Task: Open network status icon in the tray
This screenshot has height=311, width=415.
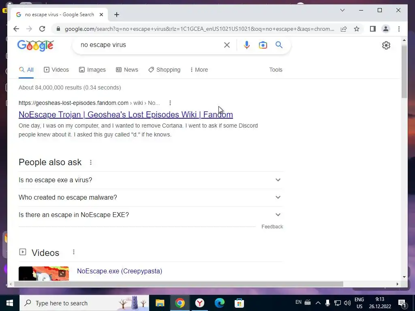Action: 338,303
